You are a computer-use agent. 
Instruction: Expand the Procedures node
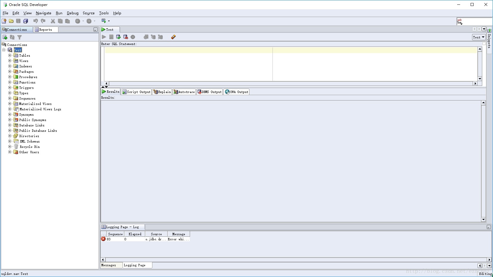[10, 77]
